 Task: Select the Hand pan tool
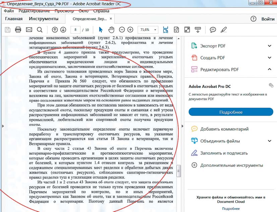click(111, 30)
